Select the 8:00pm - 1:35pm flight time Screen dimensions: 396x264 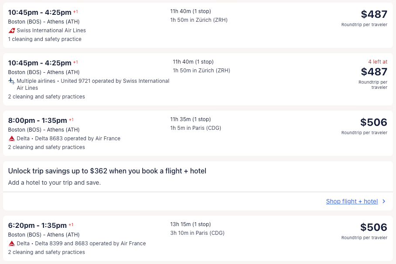click(38, 120)
